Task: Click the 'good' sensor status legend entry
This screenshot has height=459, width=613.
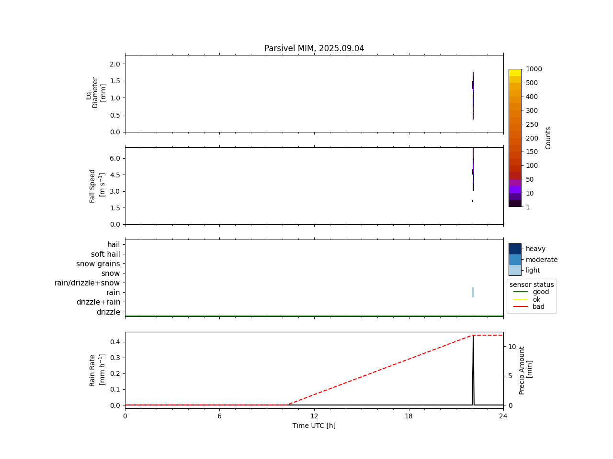Action: [532, 292]
